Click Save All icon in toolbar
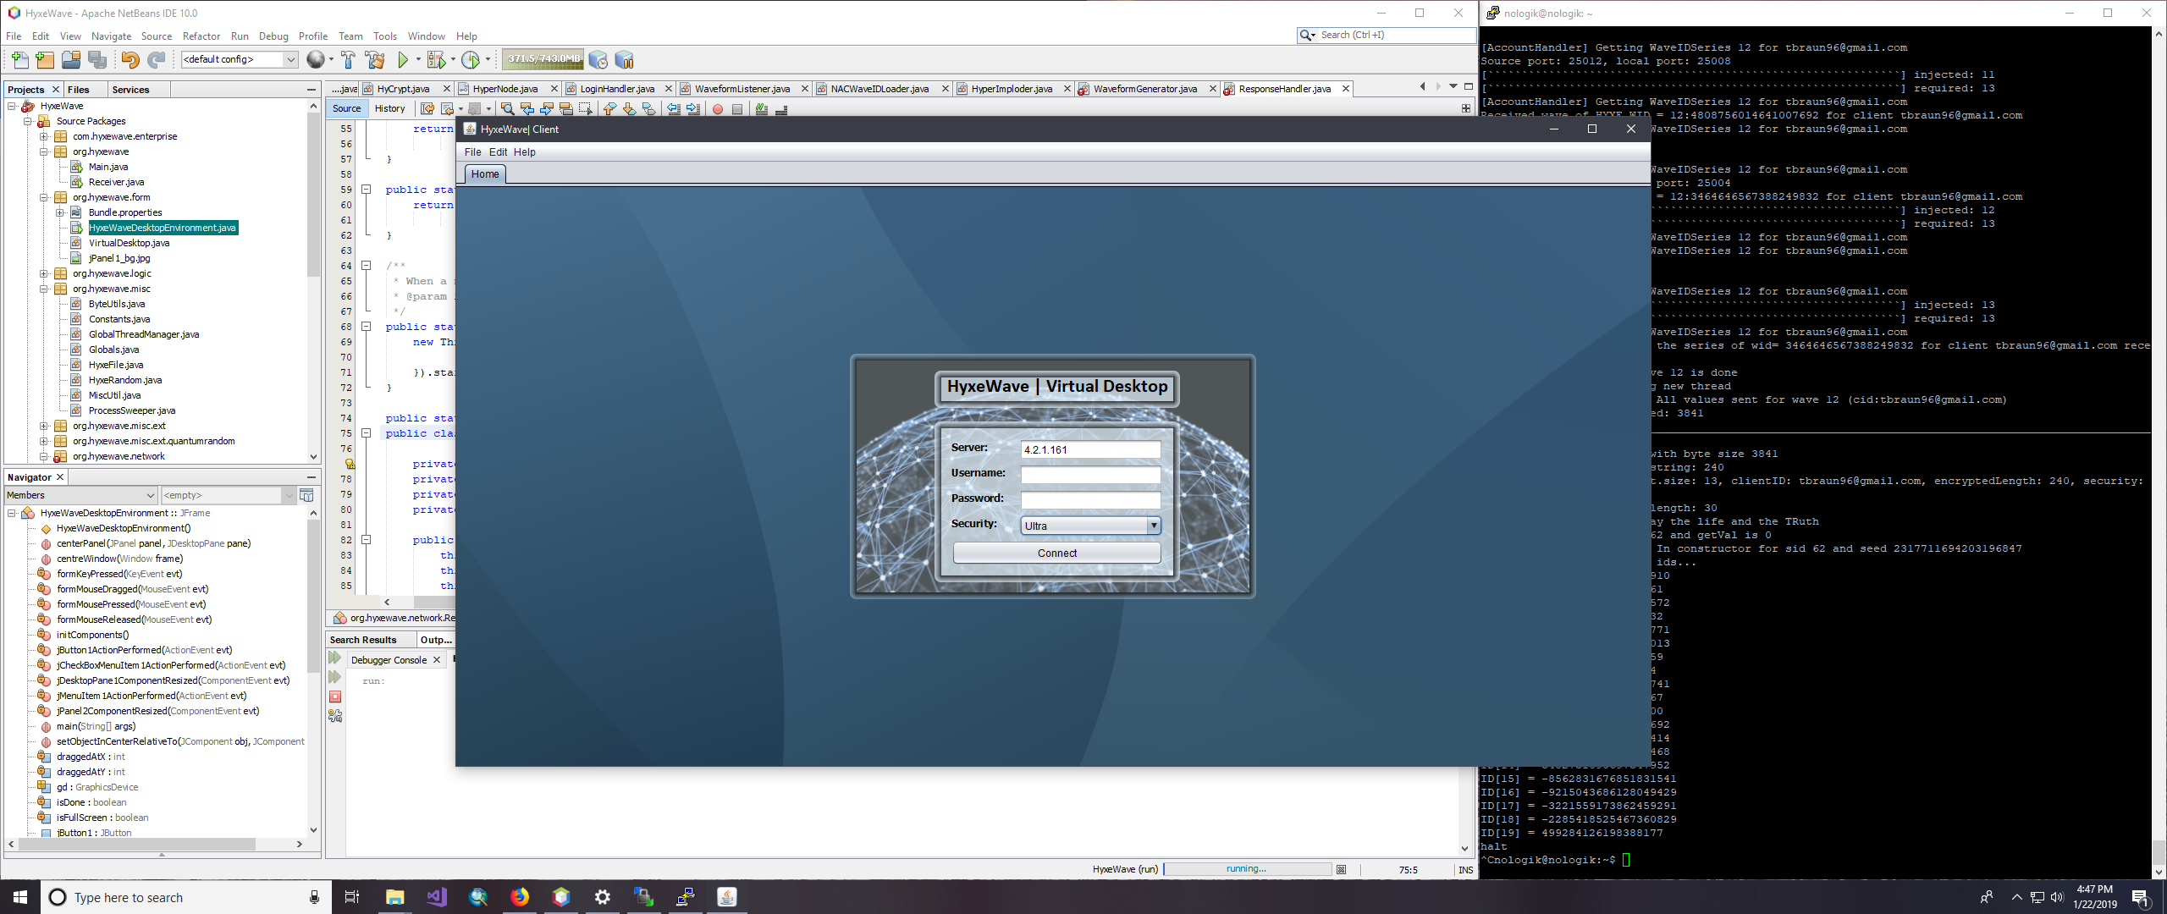2167x914 pixels. 97,60
